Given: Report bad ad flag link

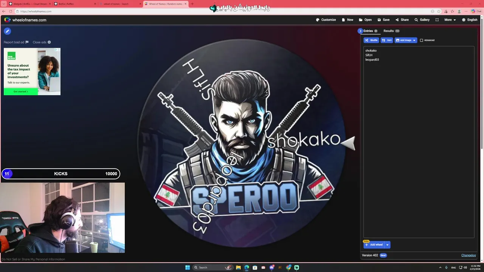Looking at the screenshot, I should coord(16,42).
